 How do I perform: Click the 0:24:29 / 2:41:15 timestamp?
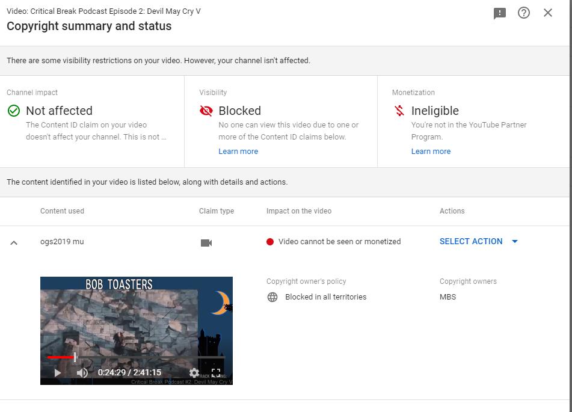point(129,372)
